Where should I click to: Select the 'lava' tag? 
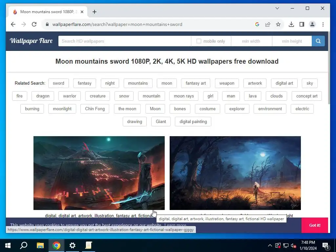click(x=253, y=96)
